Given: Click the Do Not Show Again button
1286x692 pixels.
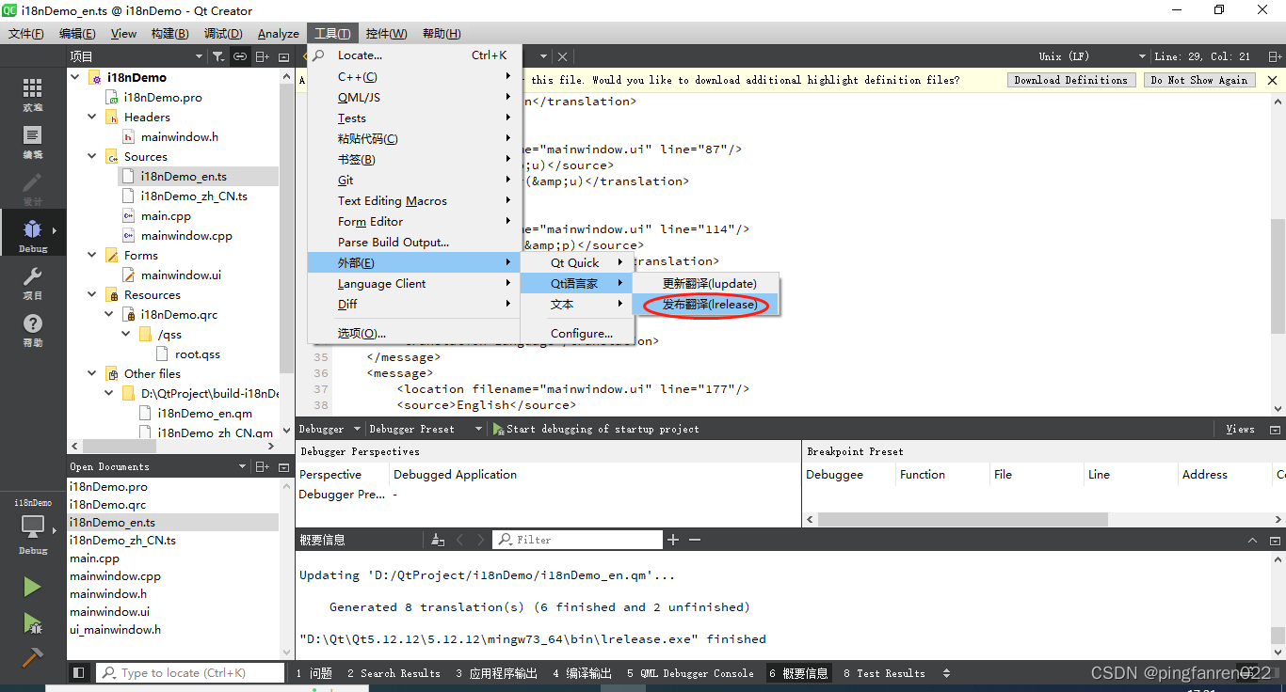Looking at the screenshot, I should pyautogui.click(x=1199, y=80).
